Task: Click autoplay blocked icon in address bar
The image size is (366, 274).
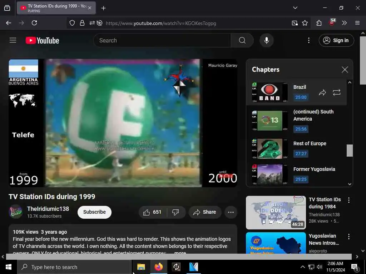Action: coord(99,23)
